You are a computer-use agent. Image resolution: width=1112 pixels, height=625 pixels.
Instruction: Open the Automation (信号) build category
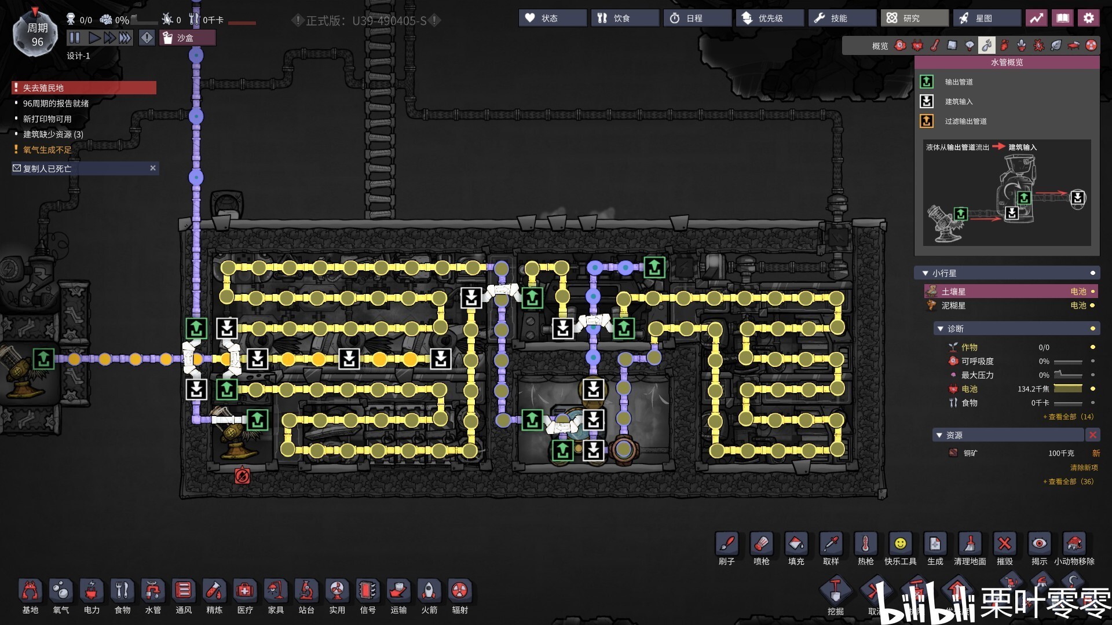pos(368,596)
